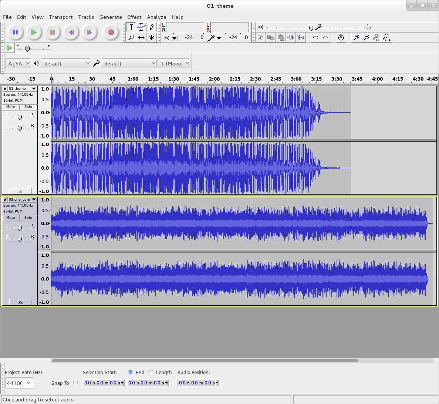Solo the 08-she_com track
The height and width of the screenshot is (404, 439).
[28, 218]
